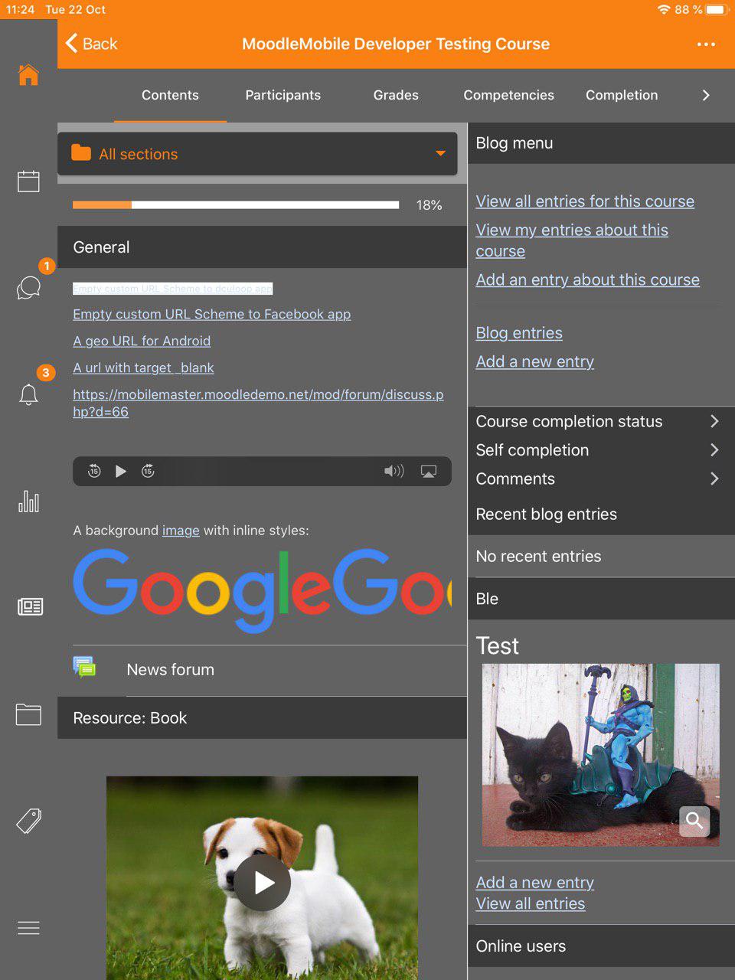Play the audio clip
The image size is (735, 980).
(121, 471)
